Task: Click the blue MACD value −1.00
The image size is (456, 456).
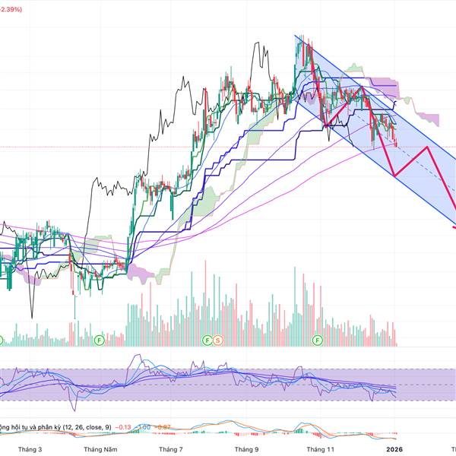Action: click(x=143, y=427)
